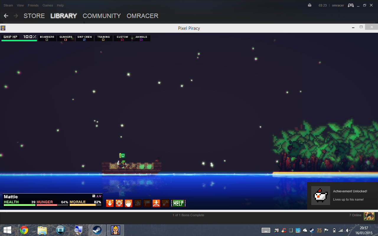378x236 pixels.
Task: Go to the Steam STORE section
Action: 34,16
